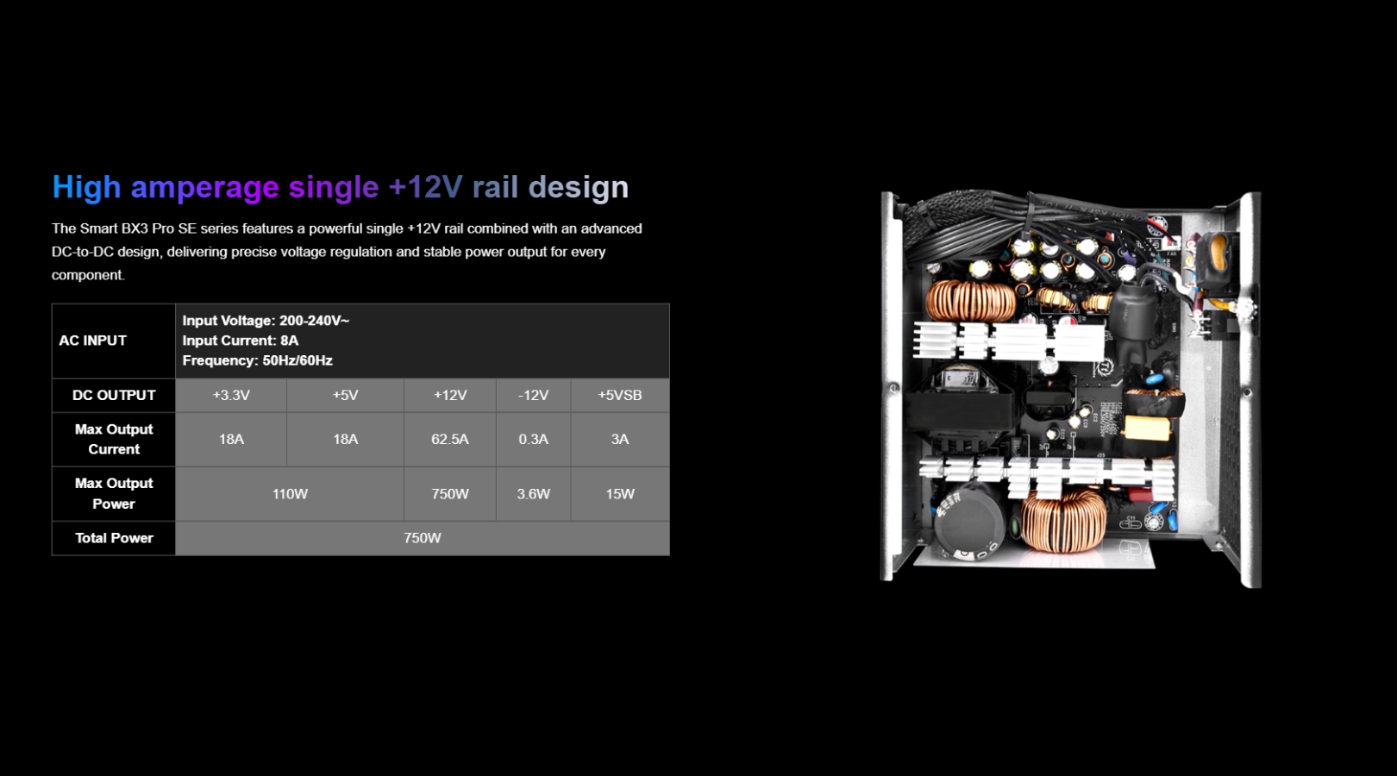Click the "Input Current: 8A" line

tap(241, 341)
